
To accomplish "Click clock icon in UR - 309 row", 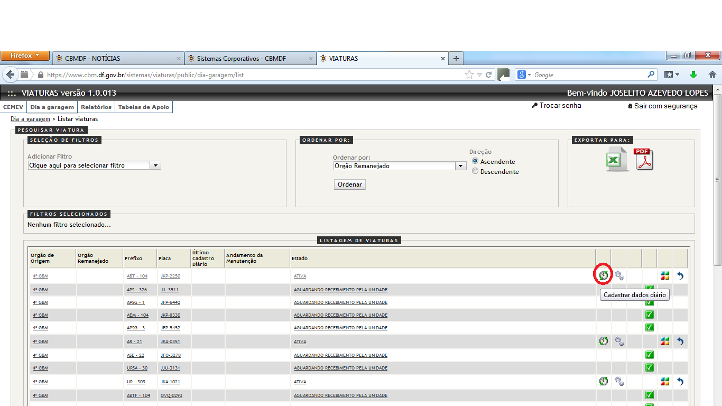I will (x=604, y=381).
